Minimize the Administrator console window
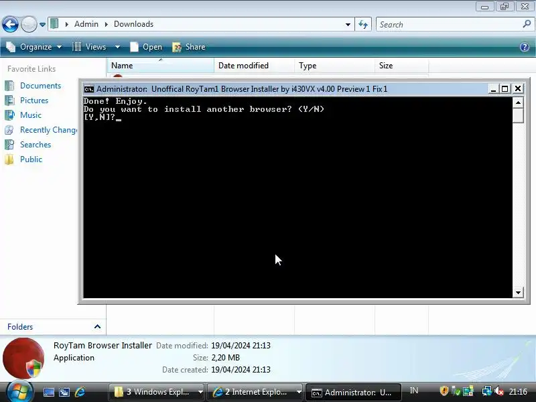Screen dimensions: 536x402 [x=493, y=89]
